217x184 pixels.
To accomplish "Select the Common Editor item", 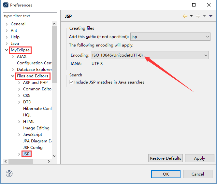I will [x=37, y=89].
